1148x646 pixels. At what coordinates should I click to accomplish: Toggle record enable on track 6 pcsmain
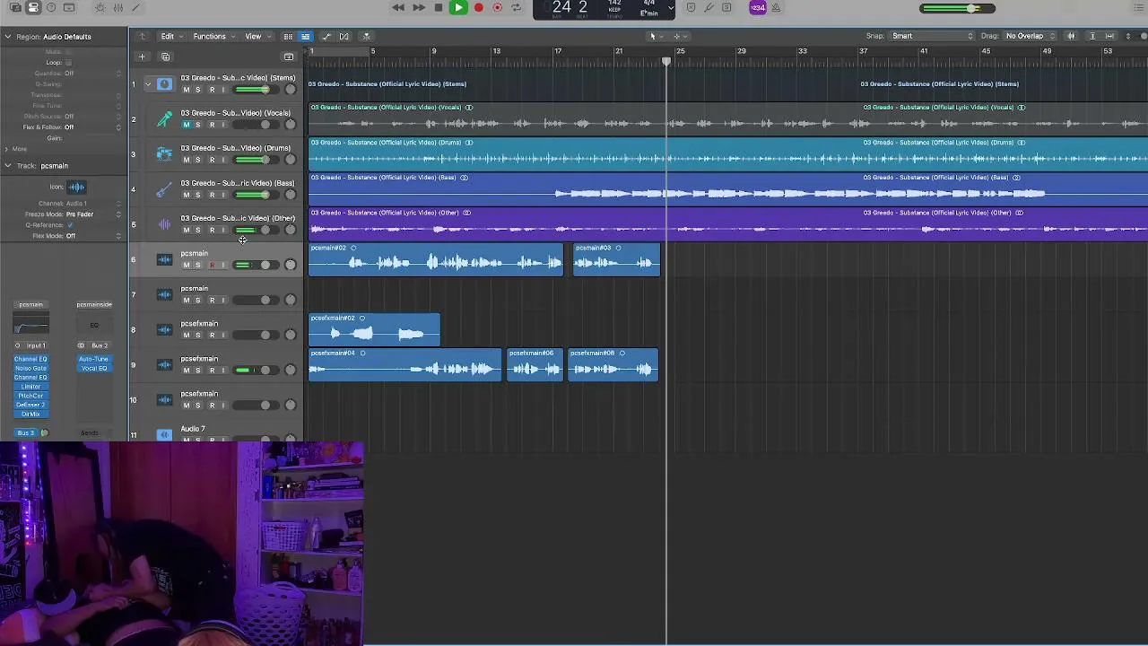(212, 265)
